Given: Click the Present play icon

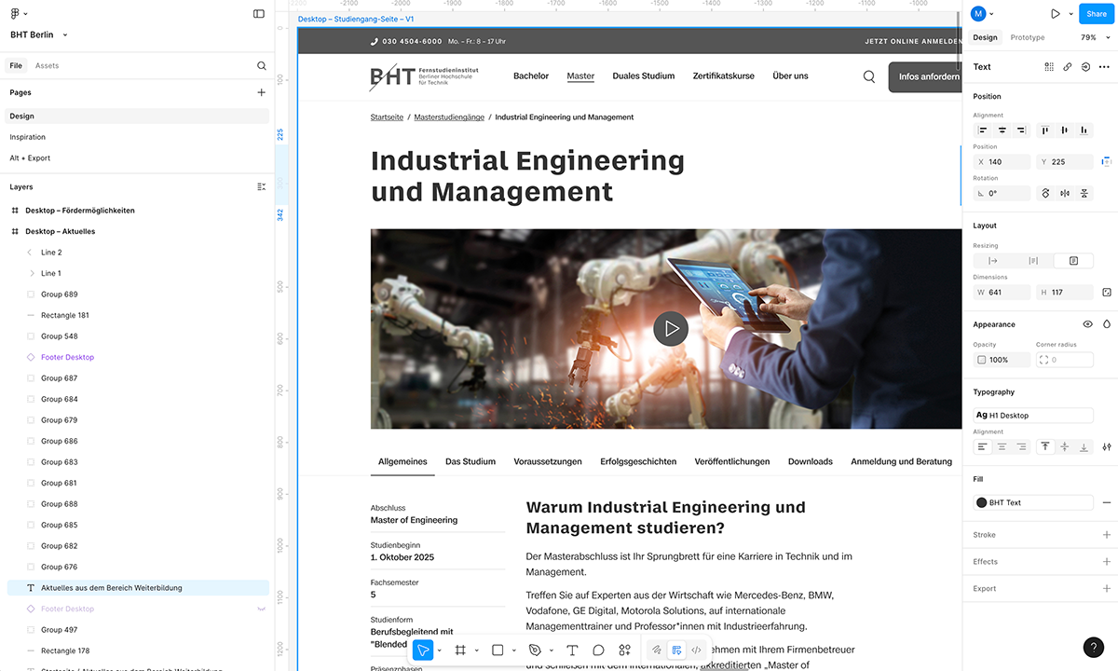Looking at the screenshot, I should [1055, 14].
